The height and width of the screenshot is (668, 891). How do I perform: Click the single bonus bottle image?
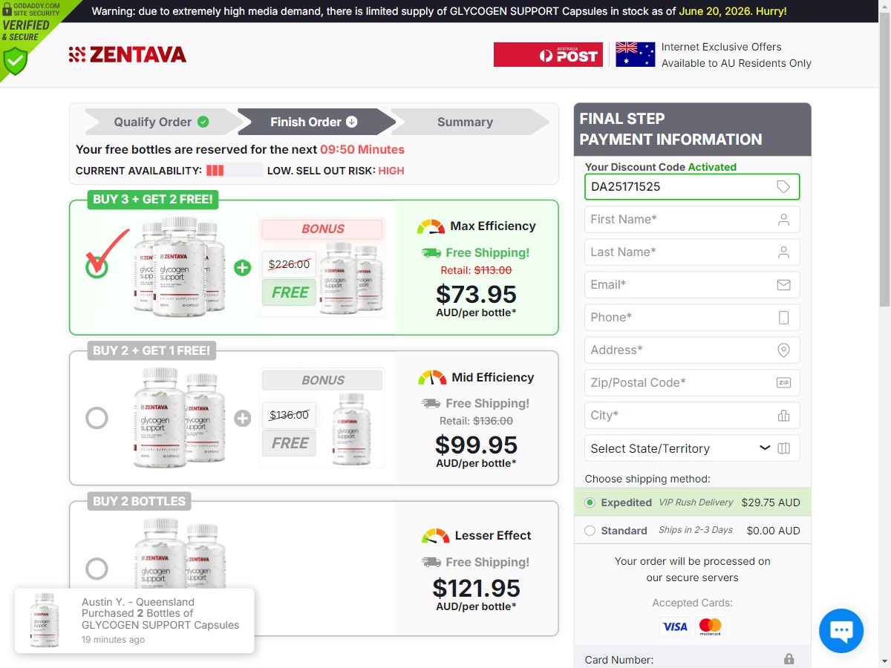click(351, 428)
